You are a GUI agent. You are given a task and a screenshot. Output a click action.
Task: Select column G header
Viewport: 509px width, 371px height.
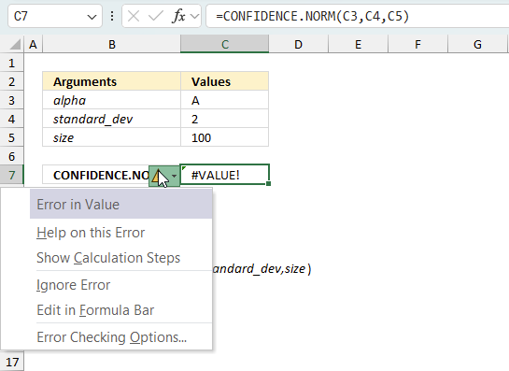pyautogui.click(x=477, y=45)
